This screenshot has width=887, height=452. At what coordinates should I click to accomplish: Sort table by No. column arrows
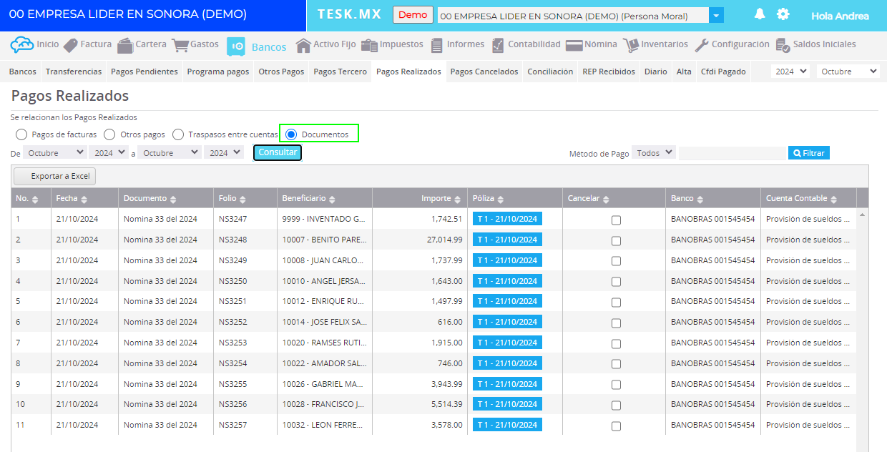pos(35,199)
